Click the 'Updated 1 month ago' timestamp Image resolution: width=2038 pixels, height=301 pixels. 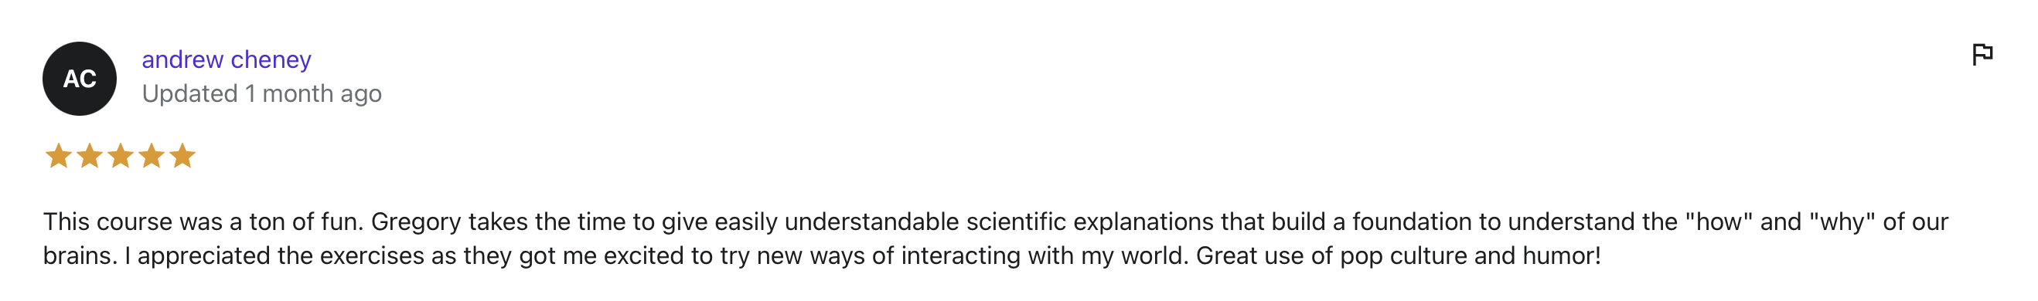262,93
